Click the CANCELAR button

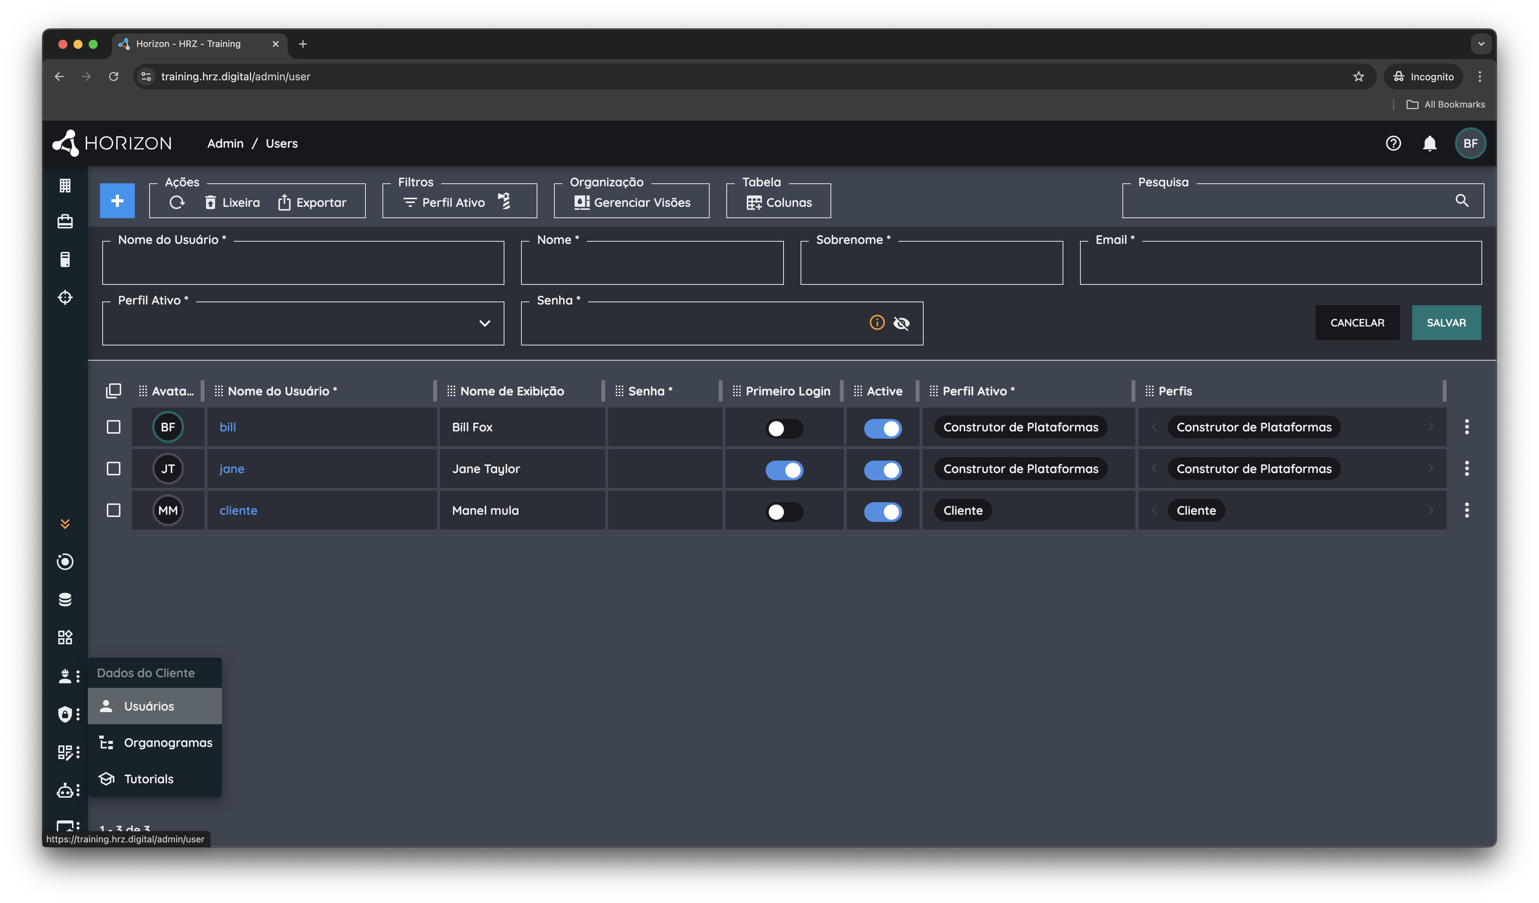[1357, 323]
